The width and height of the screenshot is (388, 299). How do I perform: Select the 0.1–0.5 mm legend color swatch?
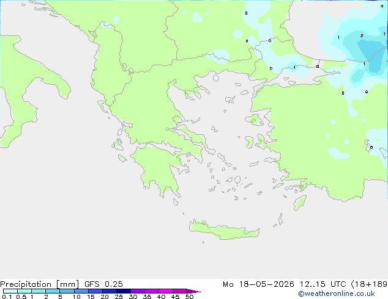(x=10, y=291)
